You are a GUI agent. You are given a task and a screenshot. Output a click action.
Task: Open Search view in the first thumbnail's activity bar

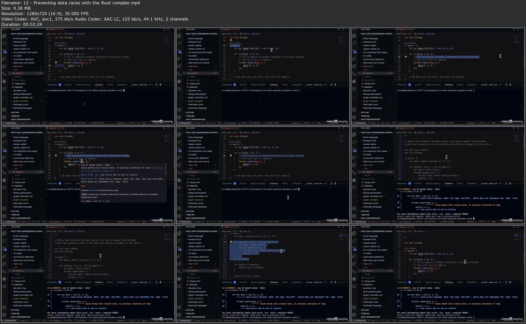(x=4, y=43)
